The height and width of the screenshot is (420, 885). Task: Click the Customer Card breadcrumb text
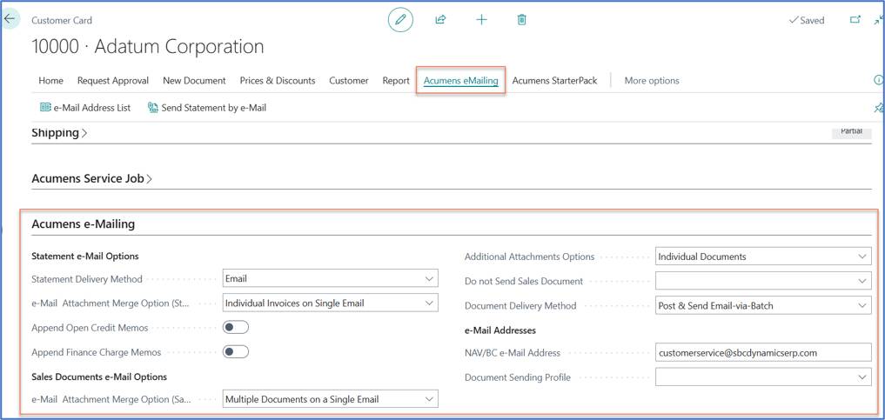click(62, 20)
